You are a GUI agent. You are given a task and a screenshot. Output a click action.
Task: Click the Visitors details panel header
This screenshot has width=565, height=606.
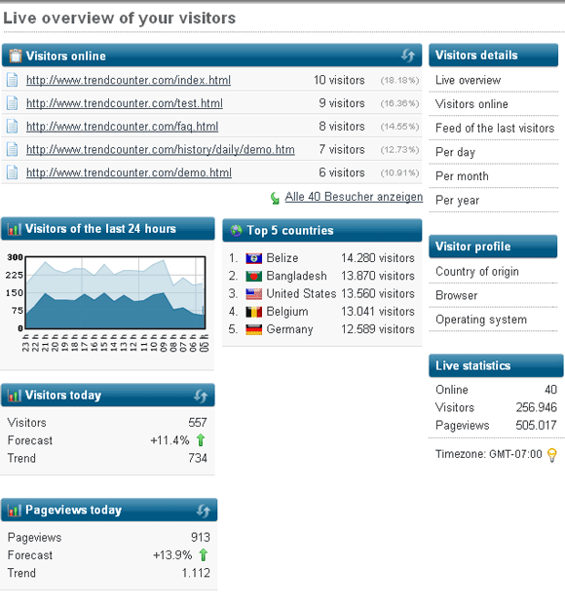coord(494,55)
